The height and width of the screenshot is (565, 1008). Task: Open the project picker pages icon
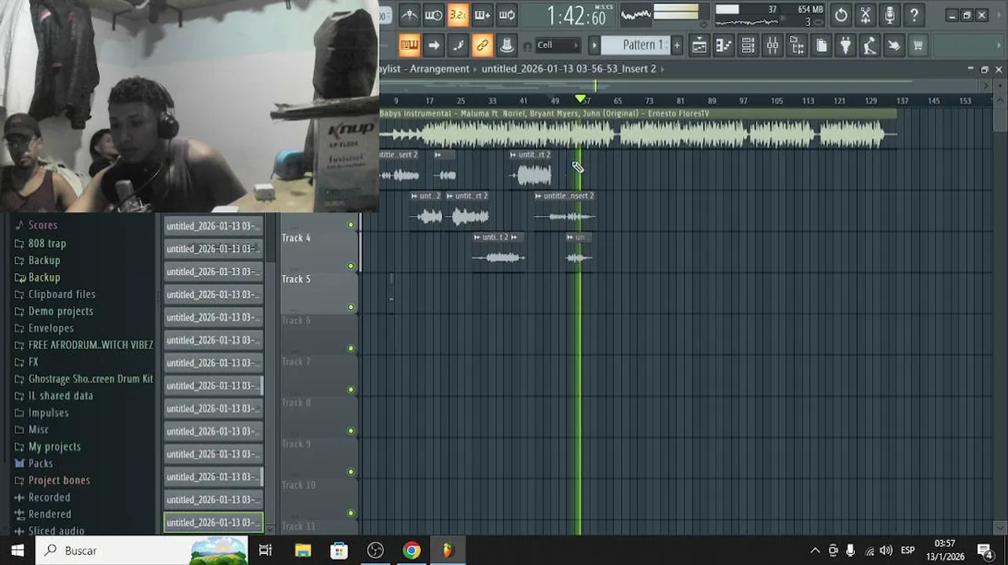click(x=821, y=46)
